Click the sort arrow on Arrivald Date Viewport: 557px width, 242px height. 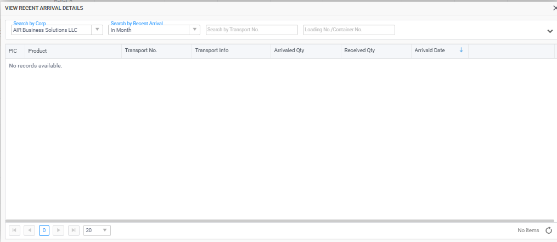coord(461,50)
